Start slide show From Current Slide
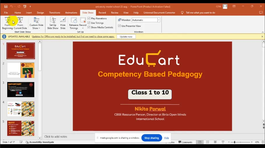Viewport: 265px width, 148px height. click(x=20, y=23)
